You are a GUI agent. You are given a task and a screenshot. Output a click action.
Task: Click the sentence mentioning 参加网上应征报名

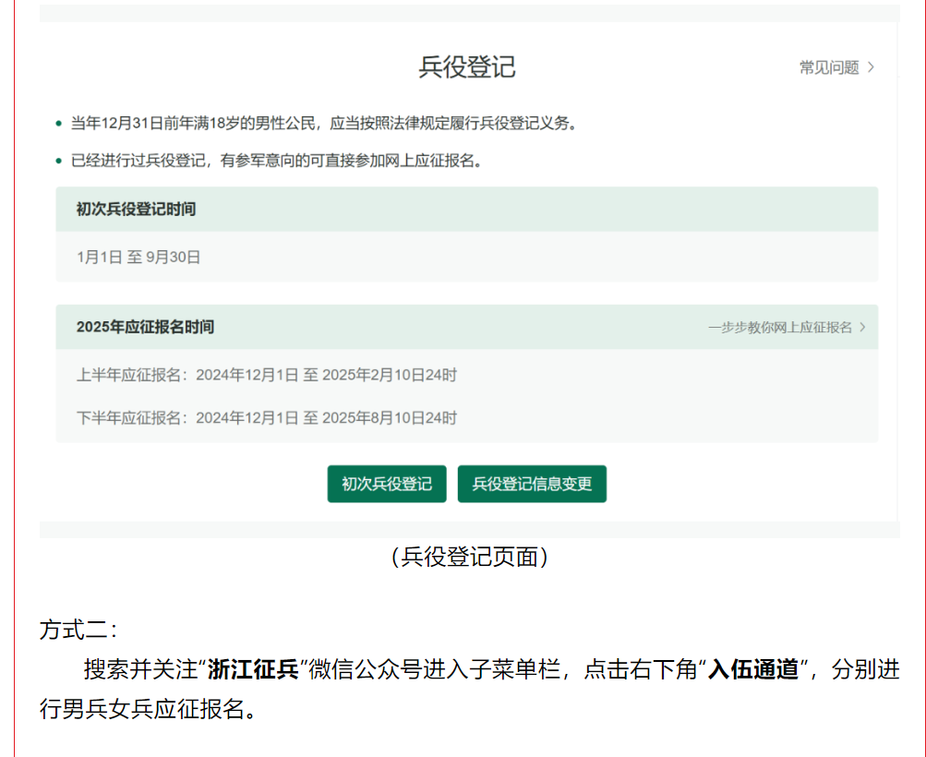(277, 161)
